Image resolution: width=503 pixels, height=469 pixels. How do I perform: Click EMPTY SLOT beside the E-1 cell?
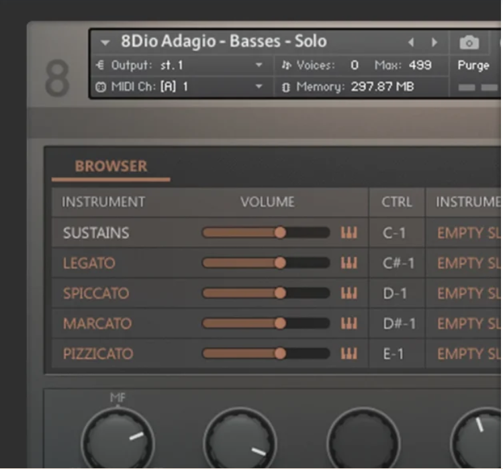click(x=469, y=354)
